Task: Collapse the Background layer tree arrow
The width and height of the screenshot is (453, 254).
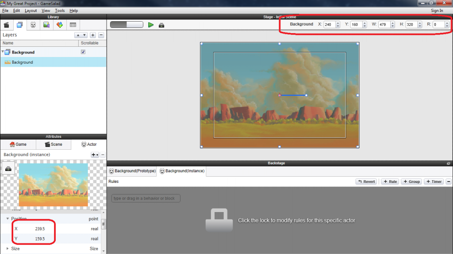Action: click(3, 52)
